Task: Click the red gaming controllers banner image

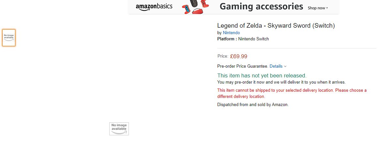Action: [x=196, y=7]
